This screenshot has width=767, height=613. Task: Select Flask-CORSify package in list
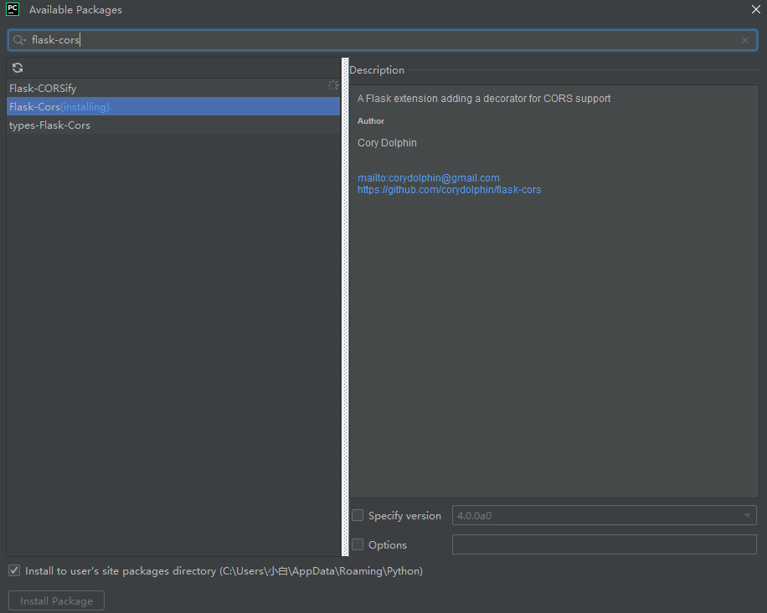173,88
